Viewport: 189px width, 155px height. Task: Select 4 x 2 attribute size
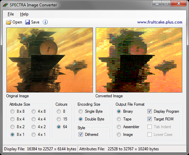coord(34,127)
